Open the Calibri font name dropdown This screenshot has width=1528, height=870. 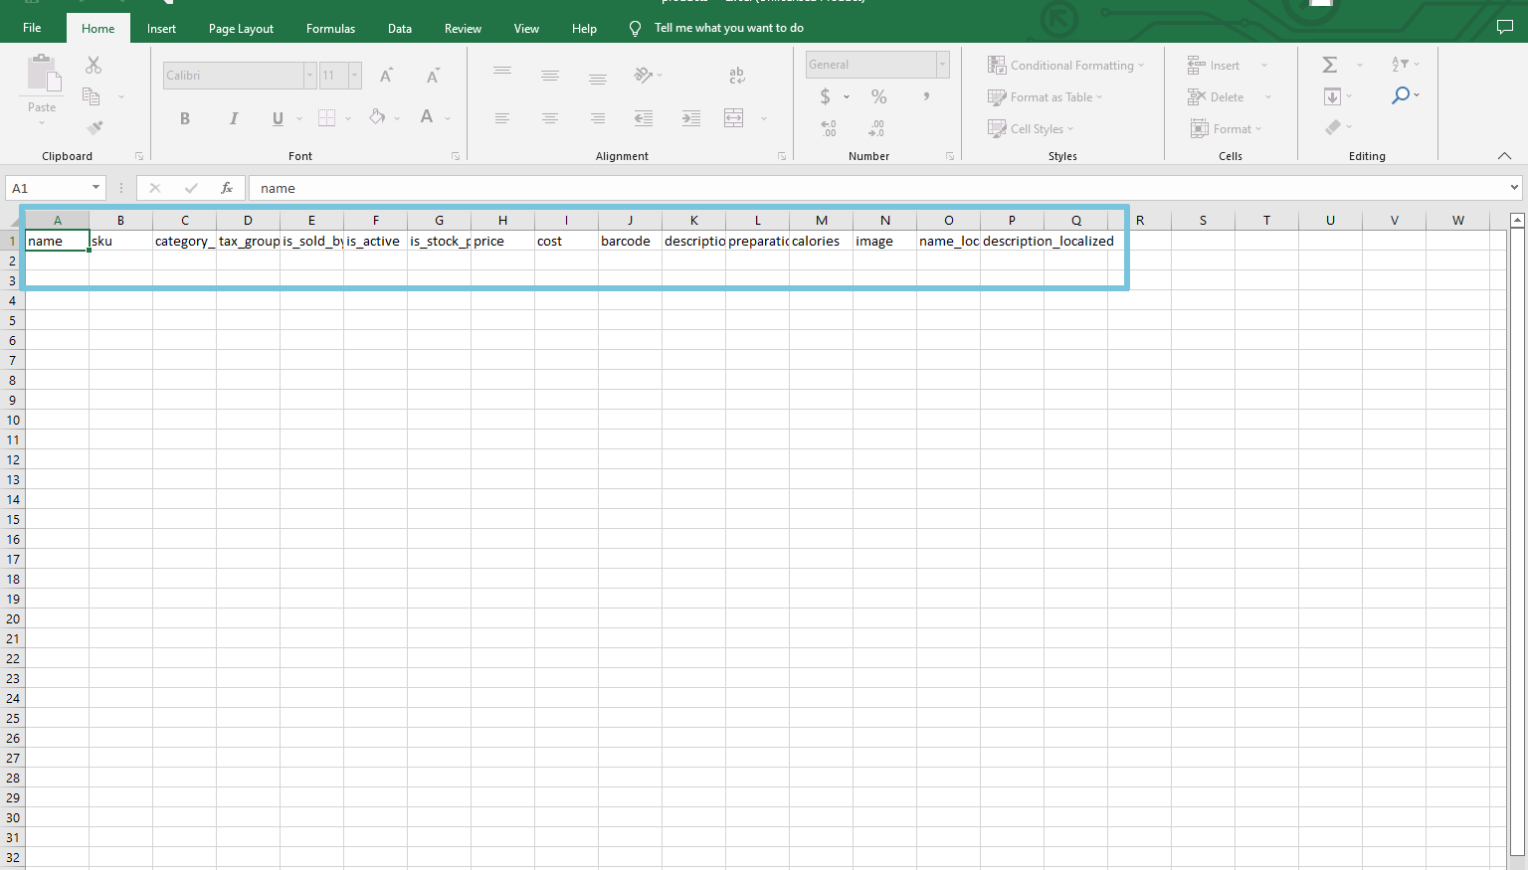coord(310,76)
